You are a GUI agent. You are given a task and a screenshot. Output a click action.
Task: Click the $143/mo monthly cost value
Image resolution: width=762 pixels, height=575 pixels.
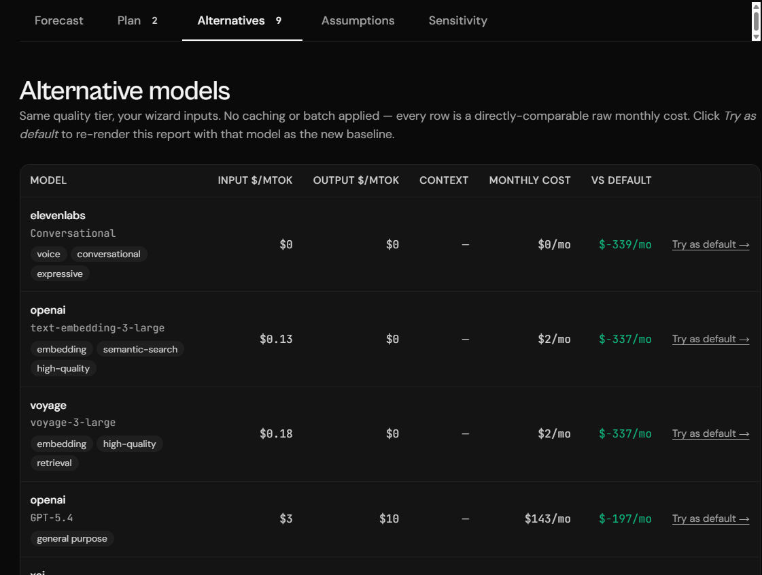[547, 519]
